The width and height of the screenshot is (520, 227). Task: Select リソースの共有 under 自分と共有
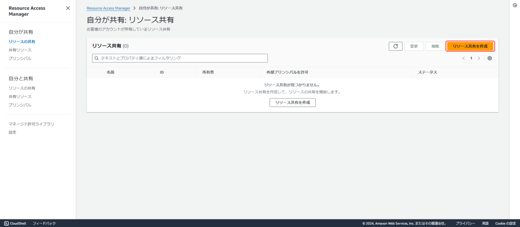[22, 88]
